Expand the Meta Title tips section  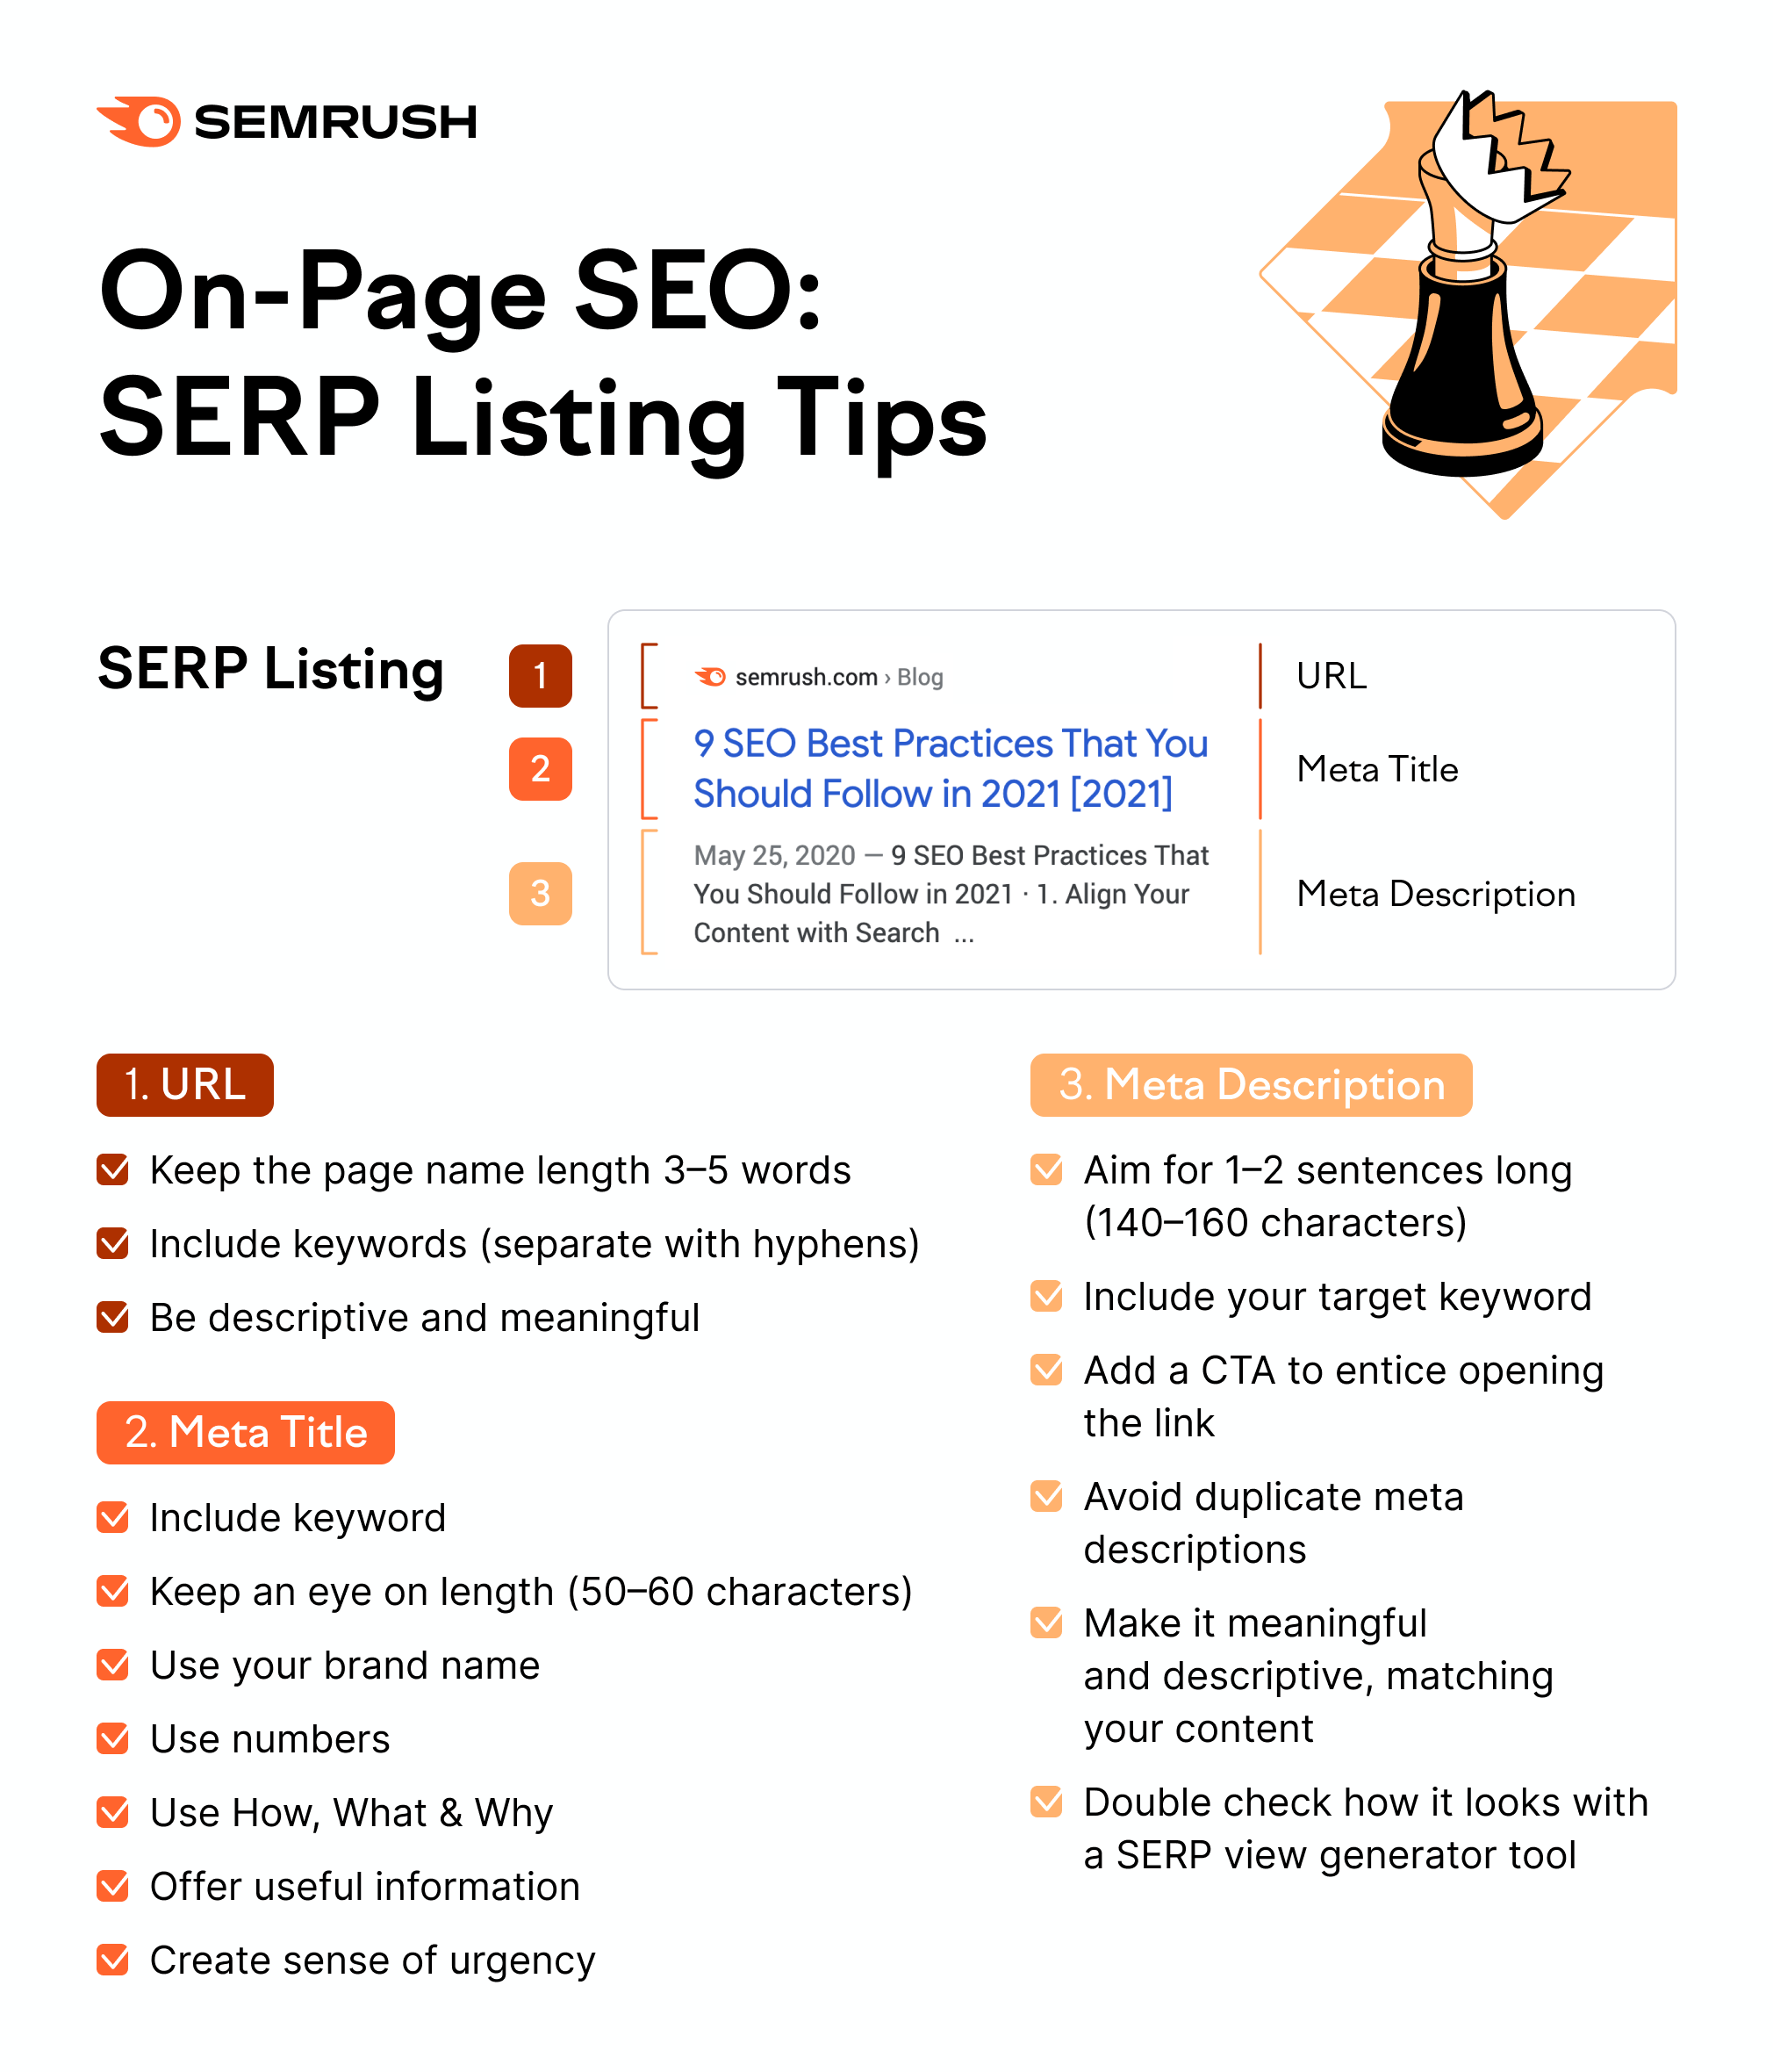pos(245,1432)
